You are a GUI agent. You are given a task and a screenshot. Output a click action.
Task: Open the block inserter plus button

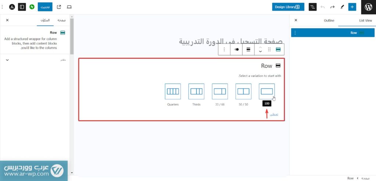[x=352, y=7]
